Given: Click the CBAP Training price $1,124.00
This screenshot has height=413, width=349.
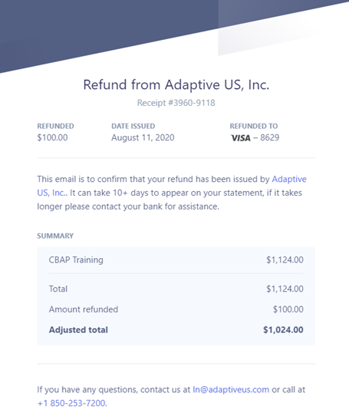Looking at the screenshot, I should 285,260.
